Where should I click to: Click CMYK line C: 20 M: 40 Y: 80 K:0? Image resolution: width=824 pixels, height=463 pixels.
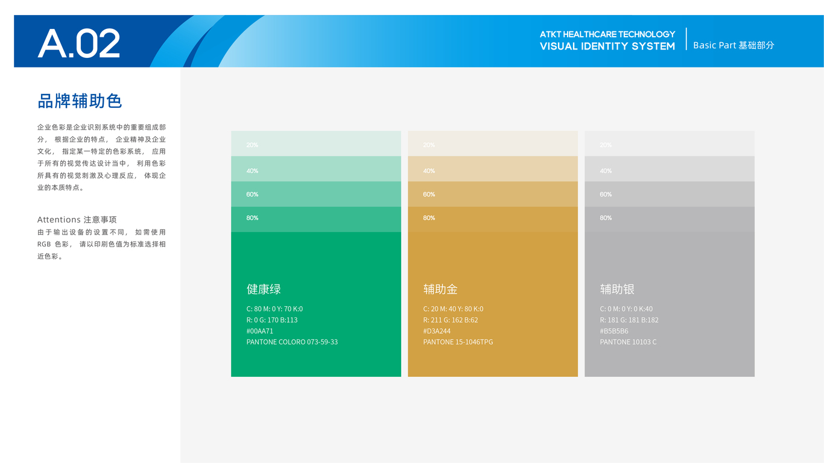(453, 309)
